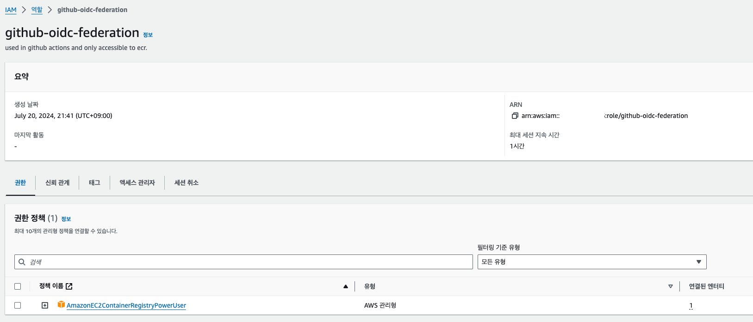
Task: Click the orange AWS managed policy cube icon
Action: pos(61,304)
